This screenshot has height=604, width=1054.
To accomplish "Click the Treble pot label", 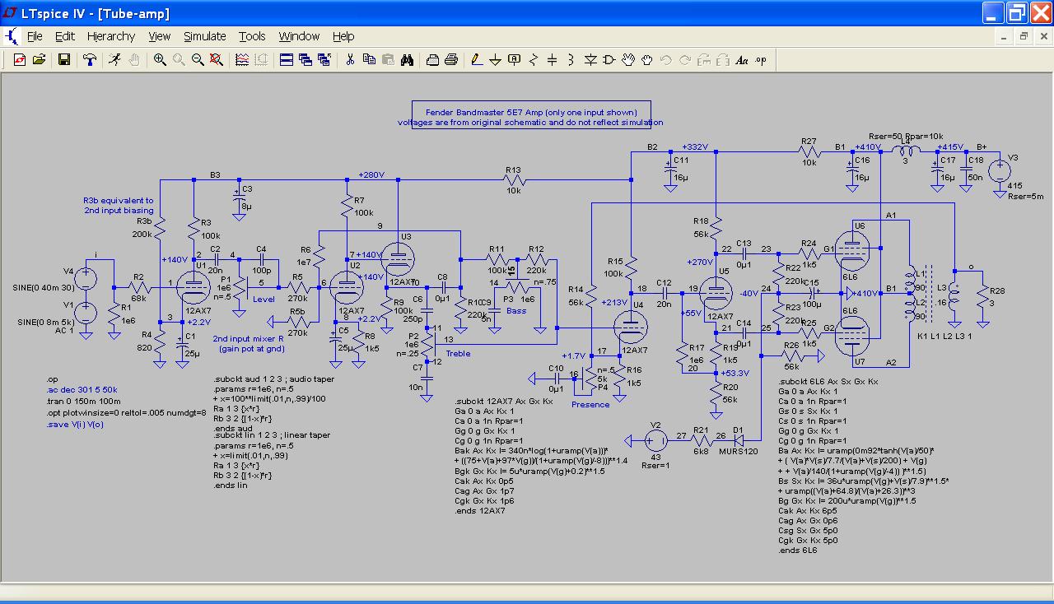I will click(x=458, y=354).
